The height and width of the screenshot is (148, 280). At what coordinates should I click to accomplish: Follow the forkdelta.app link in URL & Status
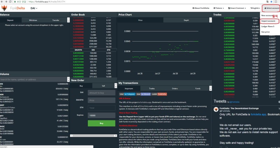pos(145,102)
